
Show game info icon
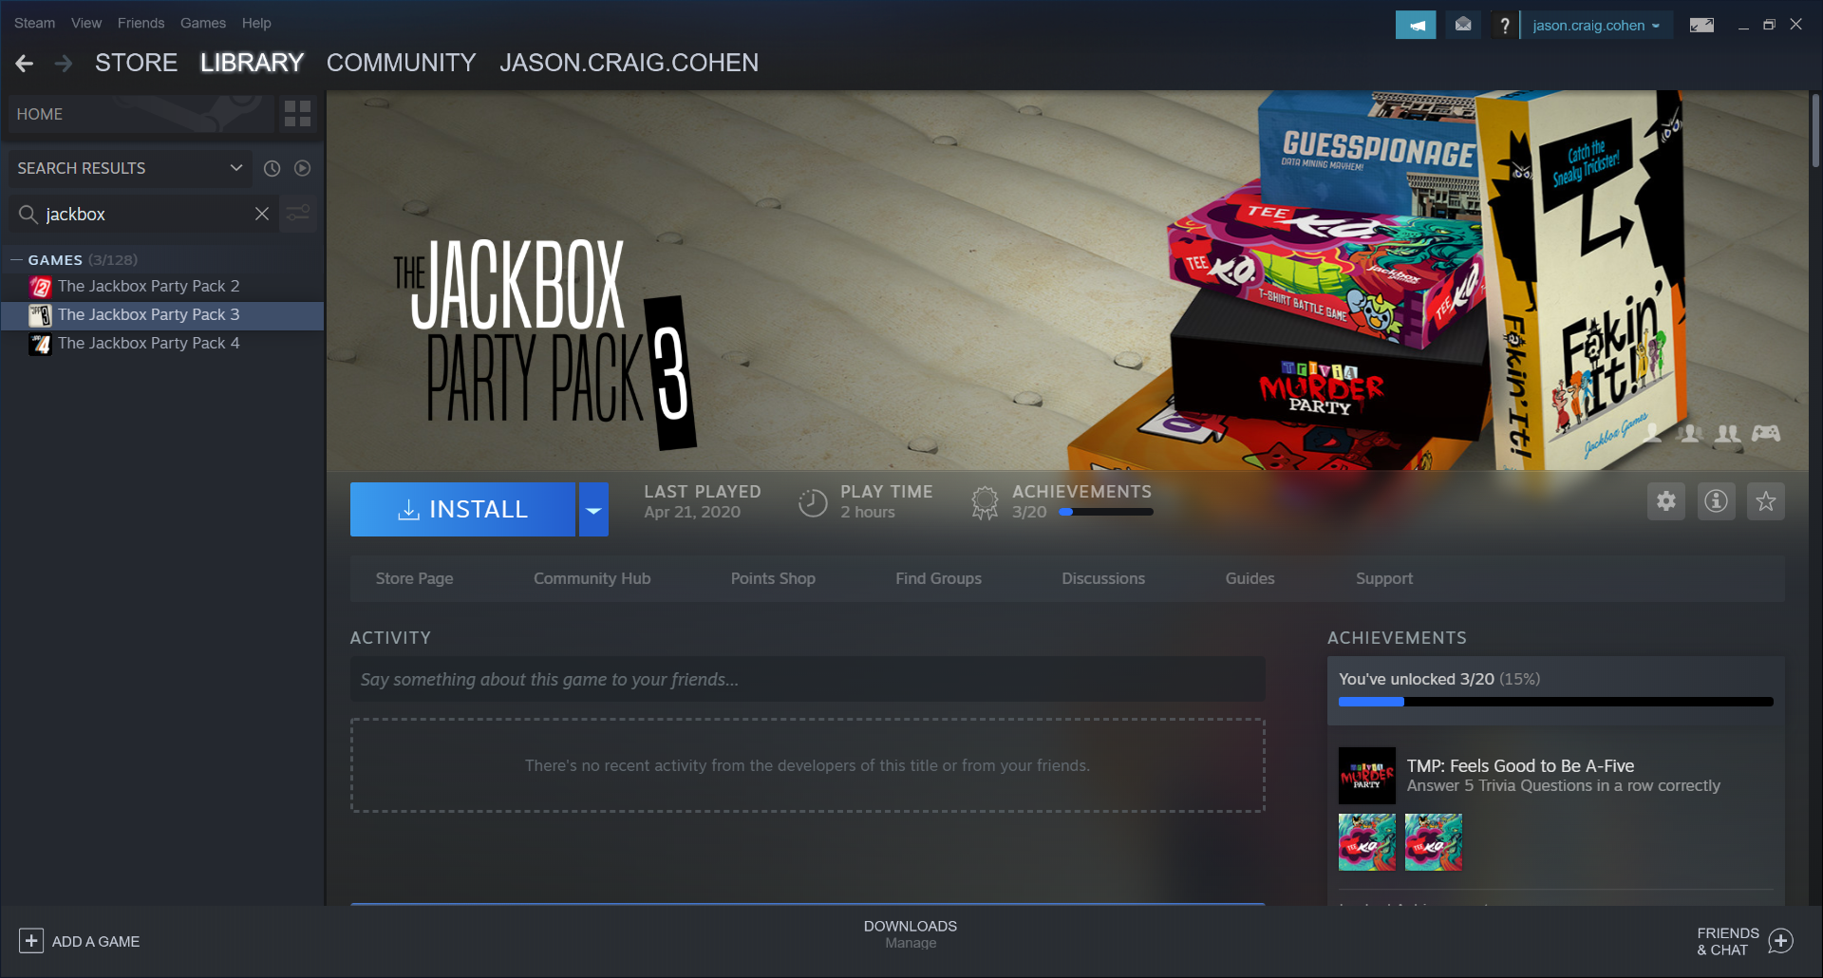1716,501
